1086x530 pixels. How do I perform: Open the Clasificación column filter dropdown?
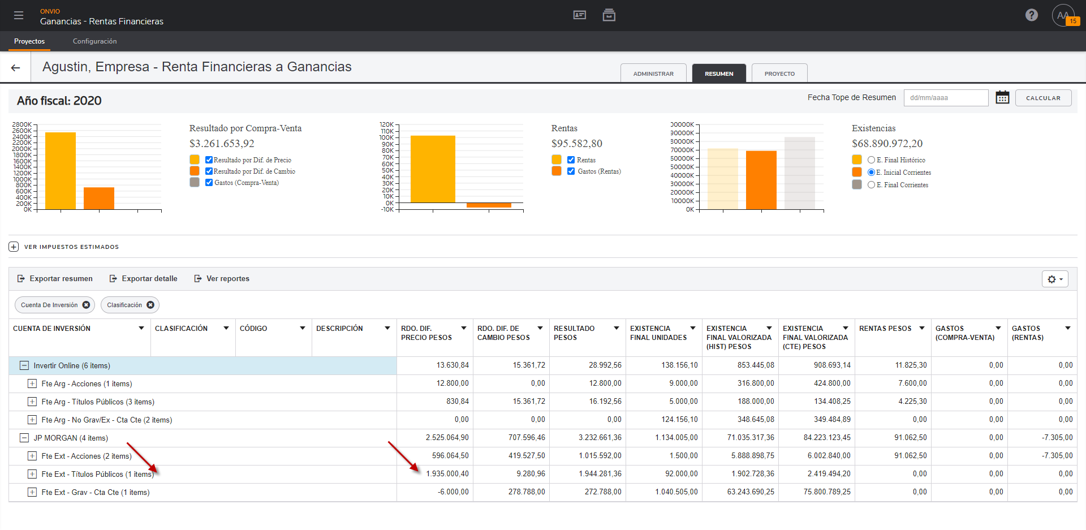pos(226,328)
